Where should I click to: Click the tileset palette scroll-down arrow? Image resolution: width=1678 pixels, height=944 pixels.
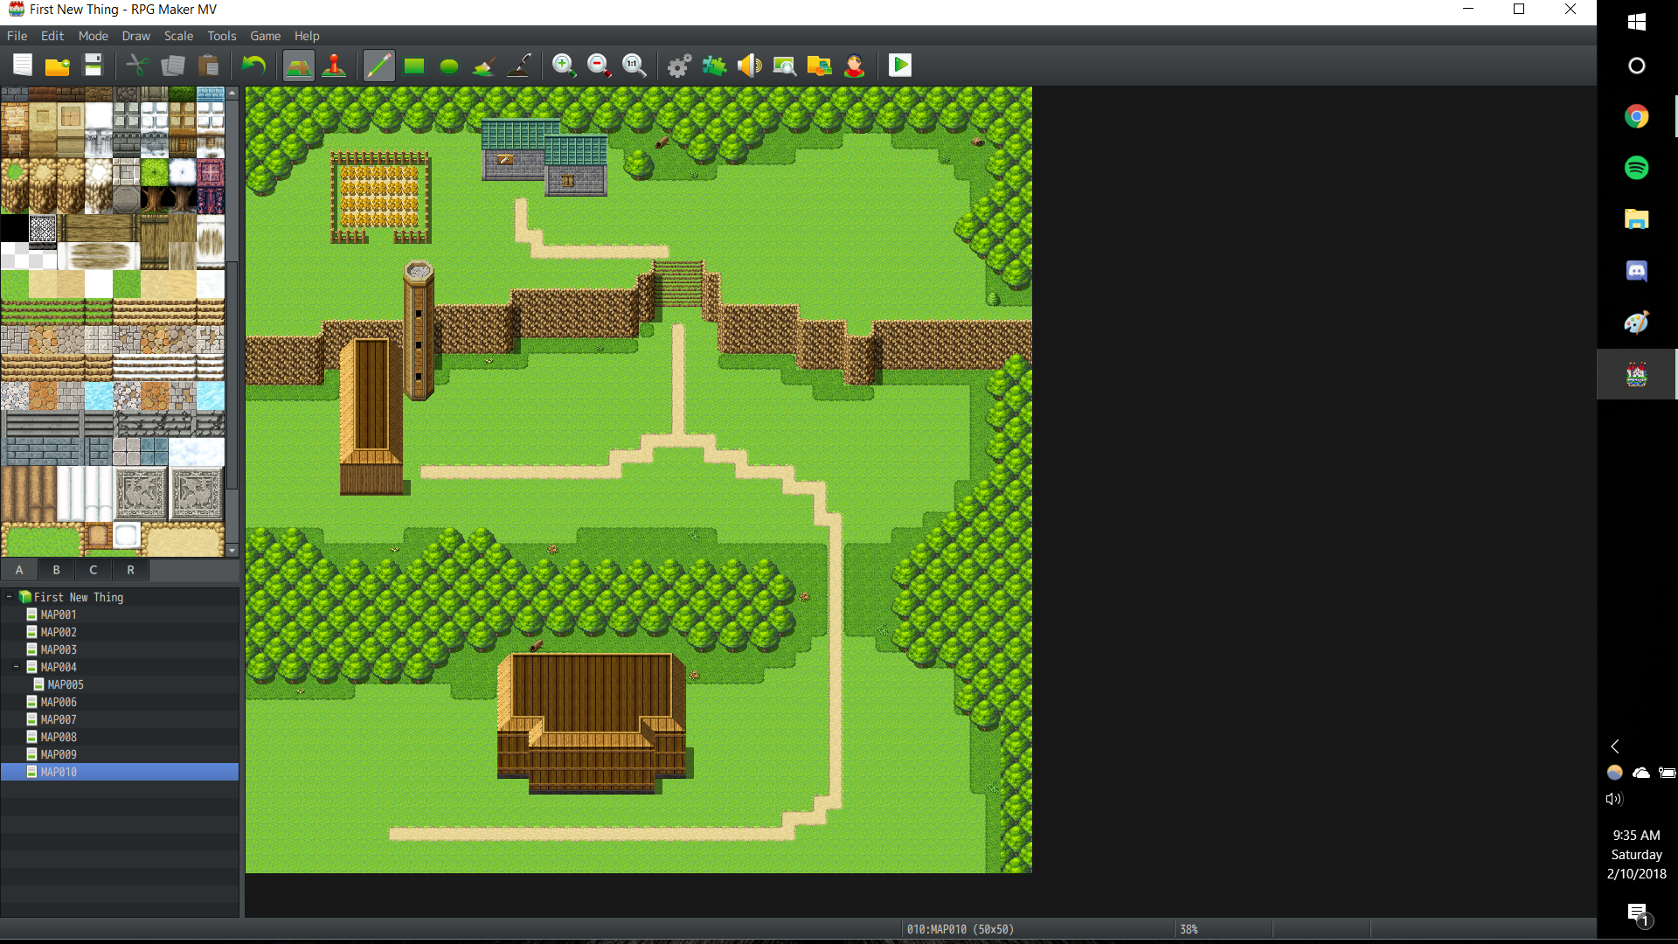[232, 550]
